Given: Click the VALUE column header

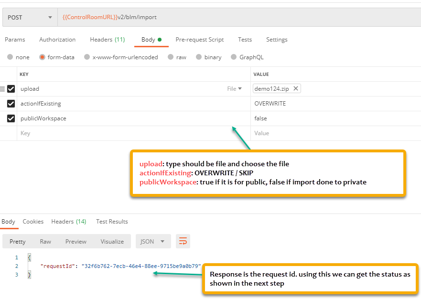Looking at the screenshot, I should (261, 75).
